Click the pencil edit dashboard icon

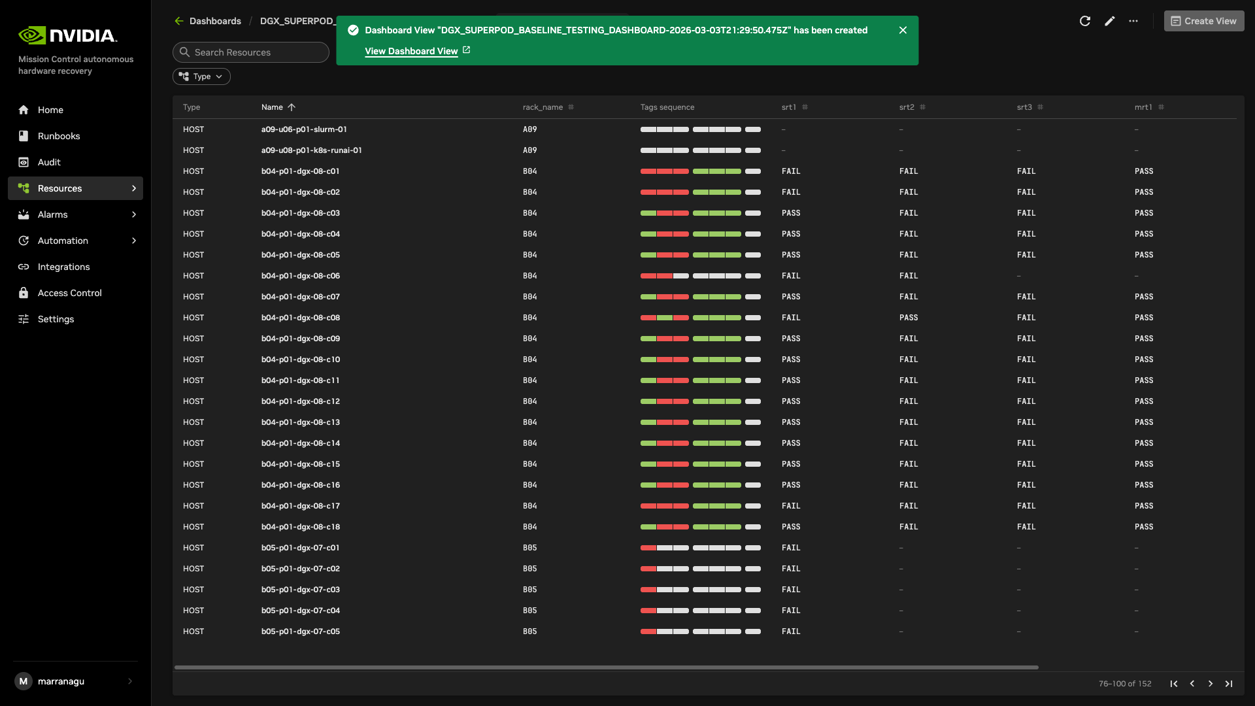point(1109,21)
